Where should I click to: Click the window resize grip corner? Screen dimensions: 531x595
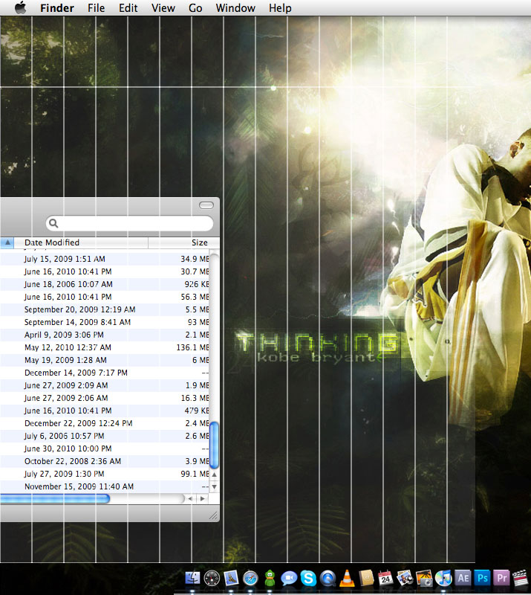(214, 515)
